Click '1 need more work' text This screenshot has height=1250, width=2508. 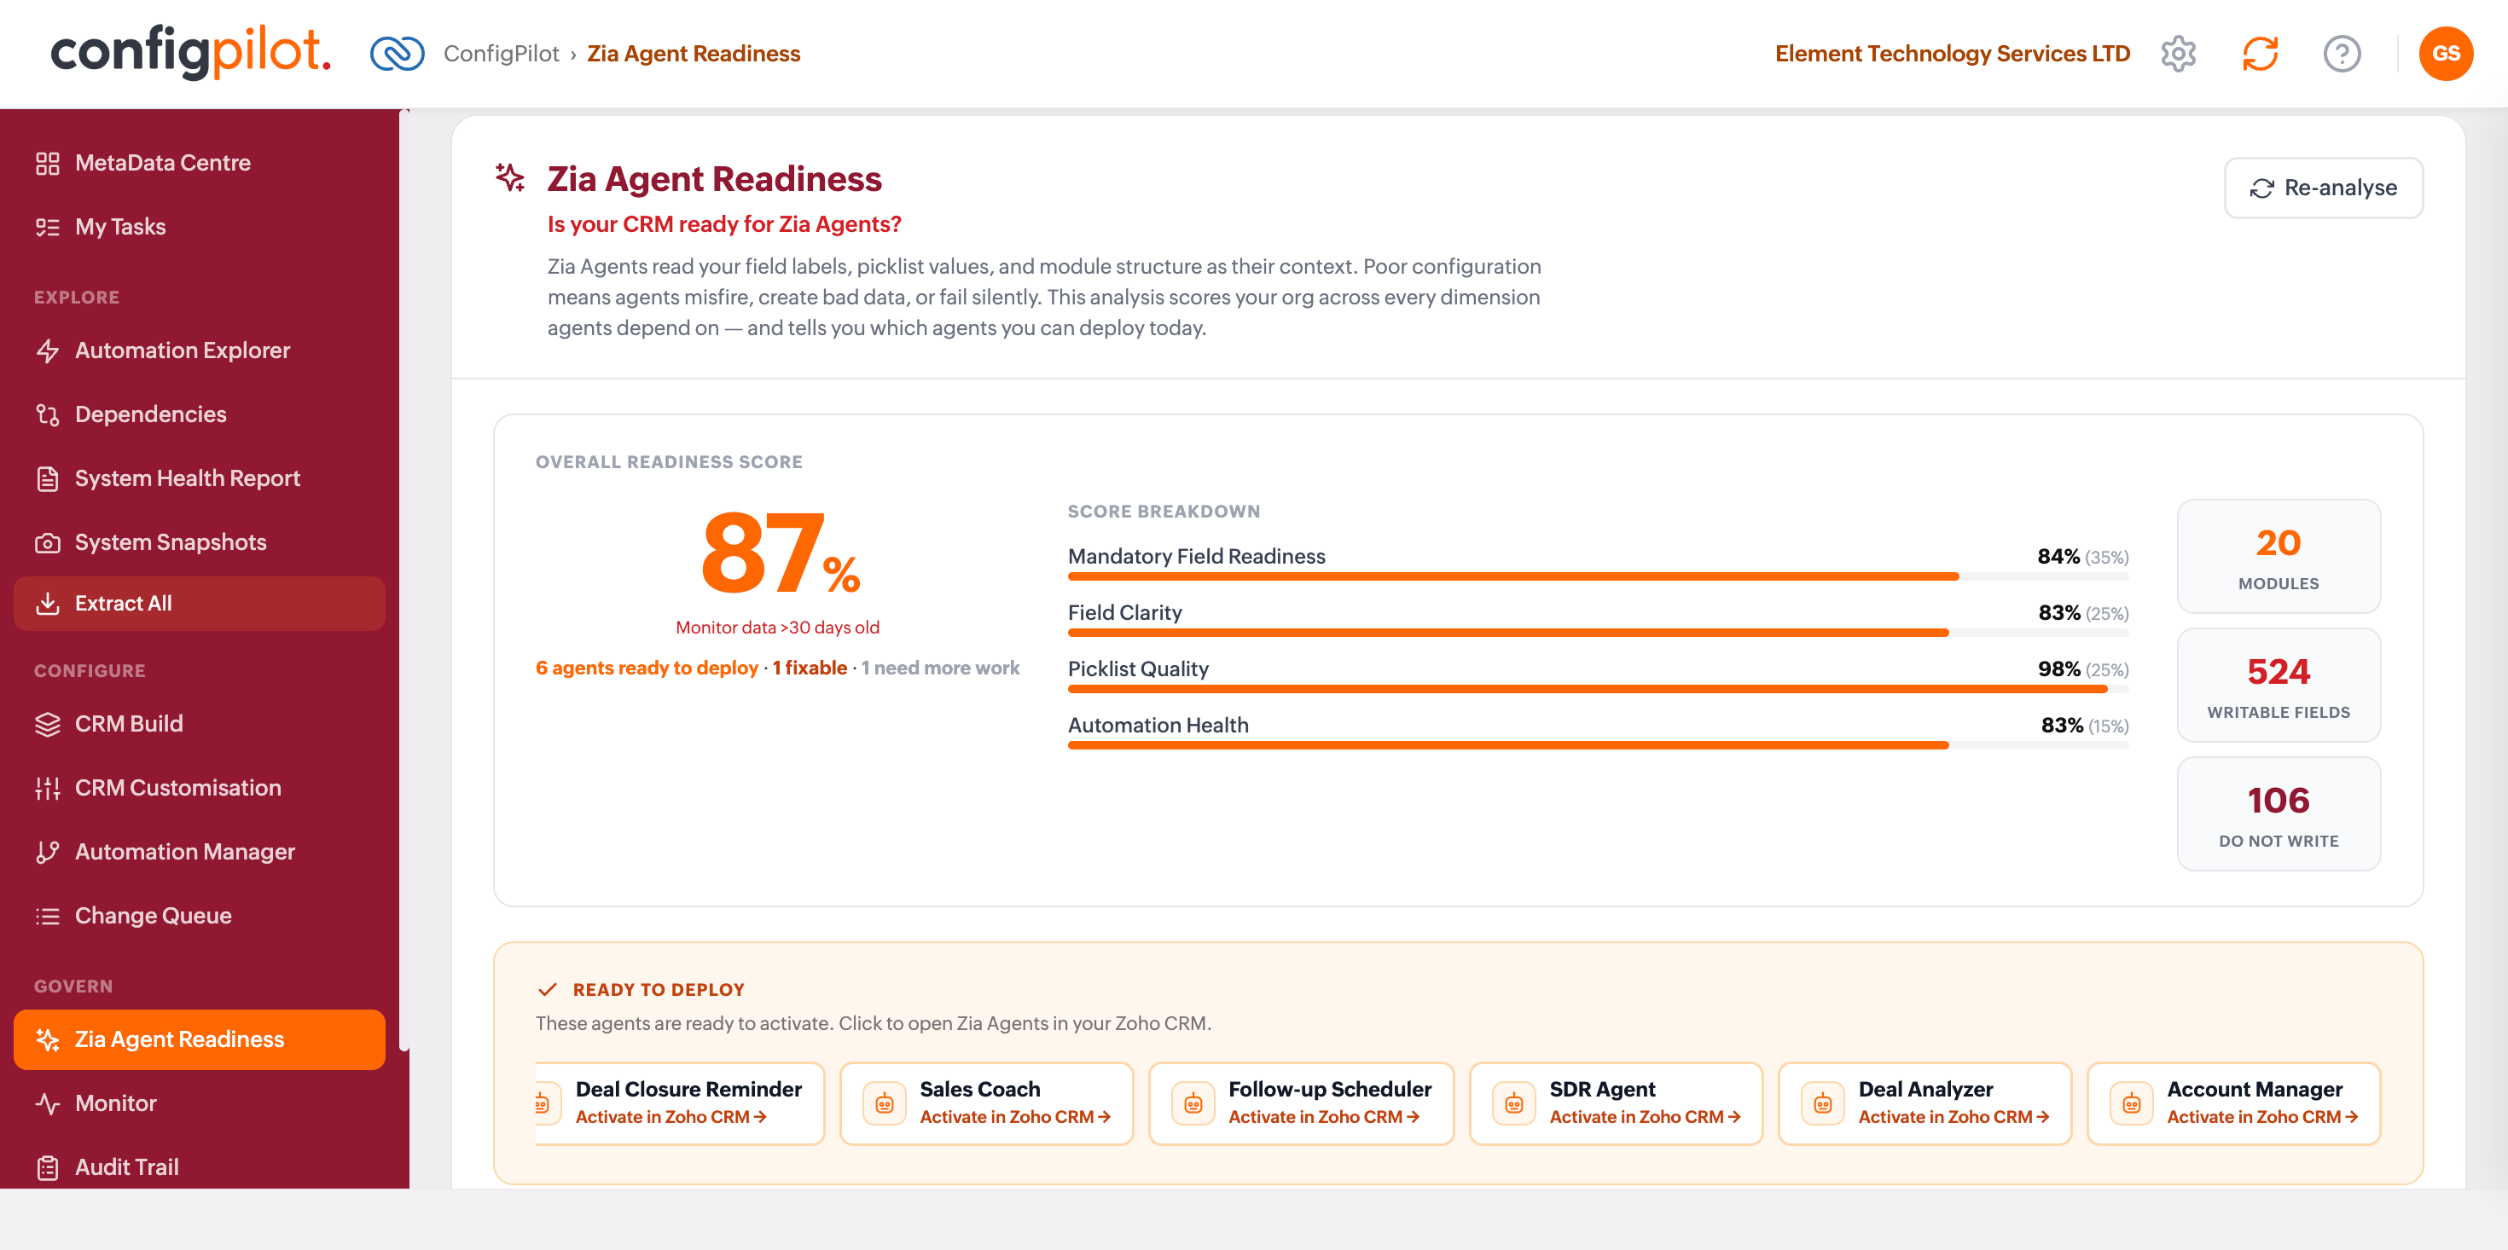(x=939, y=668)
